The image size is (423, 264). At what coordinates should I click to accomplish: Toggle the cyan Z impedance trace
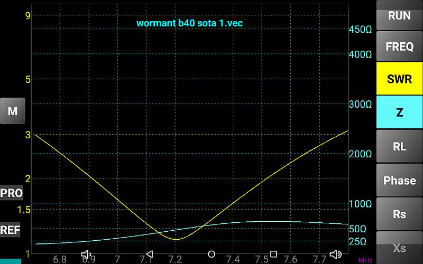pyautogui.click(x=399, y=112)
